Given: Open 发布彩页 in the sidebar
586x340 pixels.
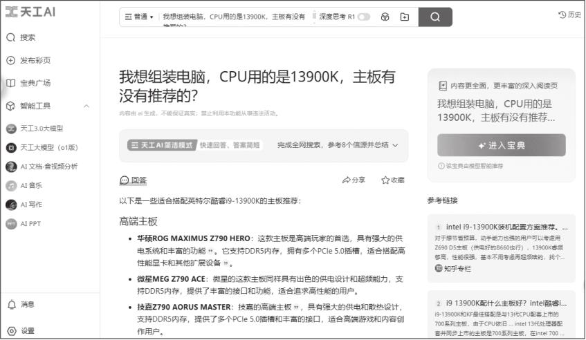Looking at the screenshot, I should pyautogui.click(x=28, y=60).
